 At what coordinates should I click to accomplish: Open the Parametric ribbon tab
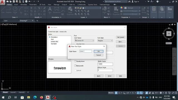point(33,4)
